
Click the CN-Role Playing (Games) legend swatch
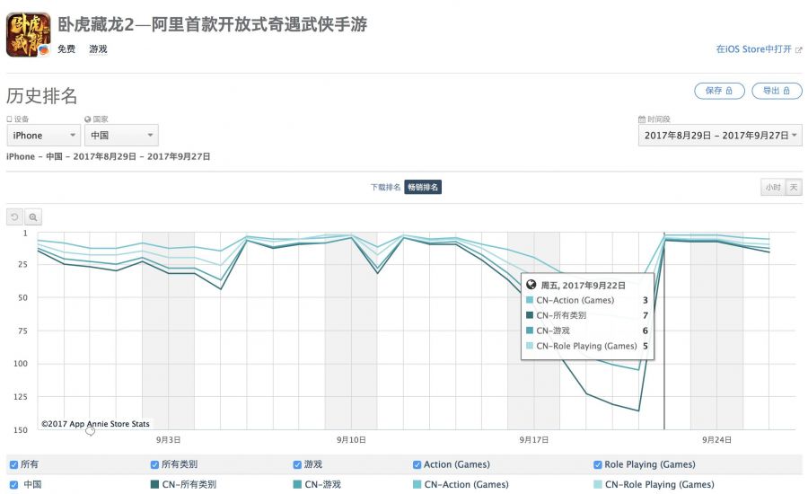[x=598, y=485]
